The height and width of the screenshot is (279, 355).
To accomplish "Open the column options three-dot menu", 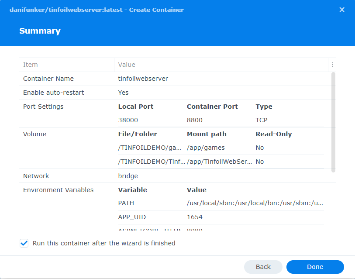I will coord(332,65).
